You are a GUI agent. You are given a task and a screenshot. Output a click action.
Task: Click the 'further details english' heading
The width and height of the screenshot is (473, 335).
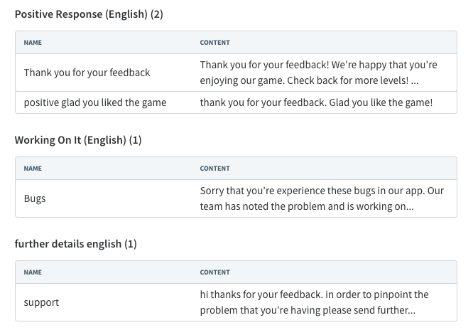[76, 244]
